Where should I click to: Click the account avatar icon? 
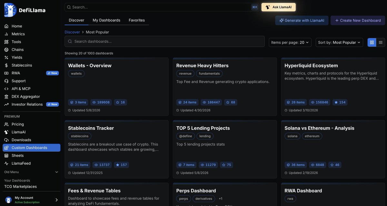coord(8,200)
